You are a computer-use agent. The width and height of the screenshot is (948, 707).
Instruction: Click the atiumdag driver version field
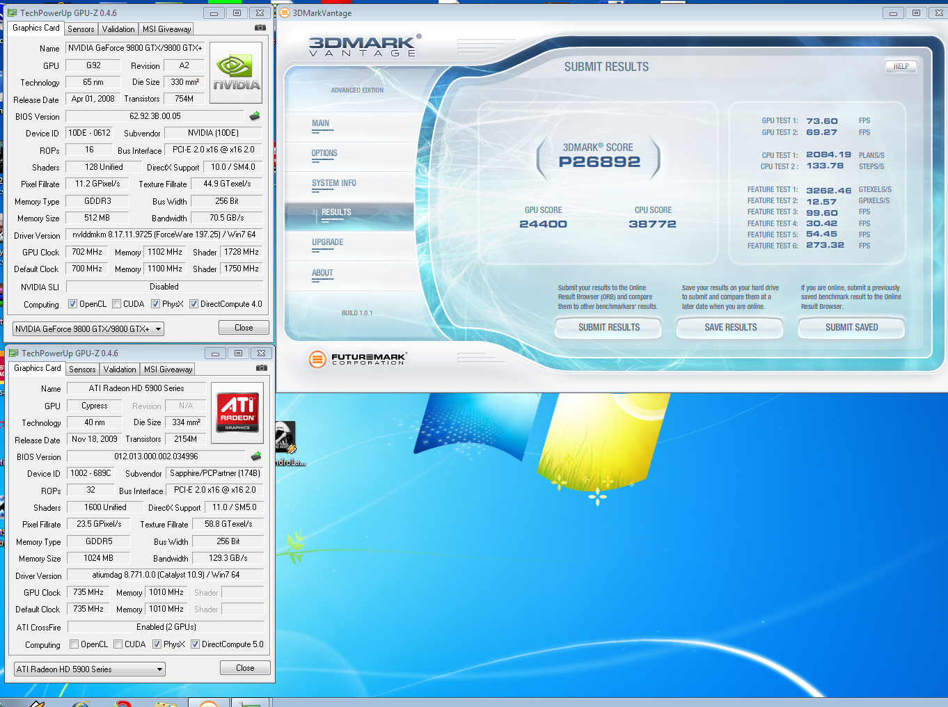tap(166, 575)
